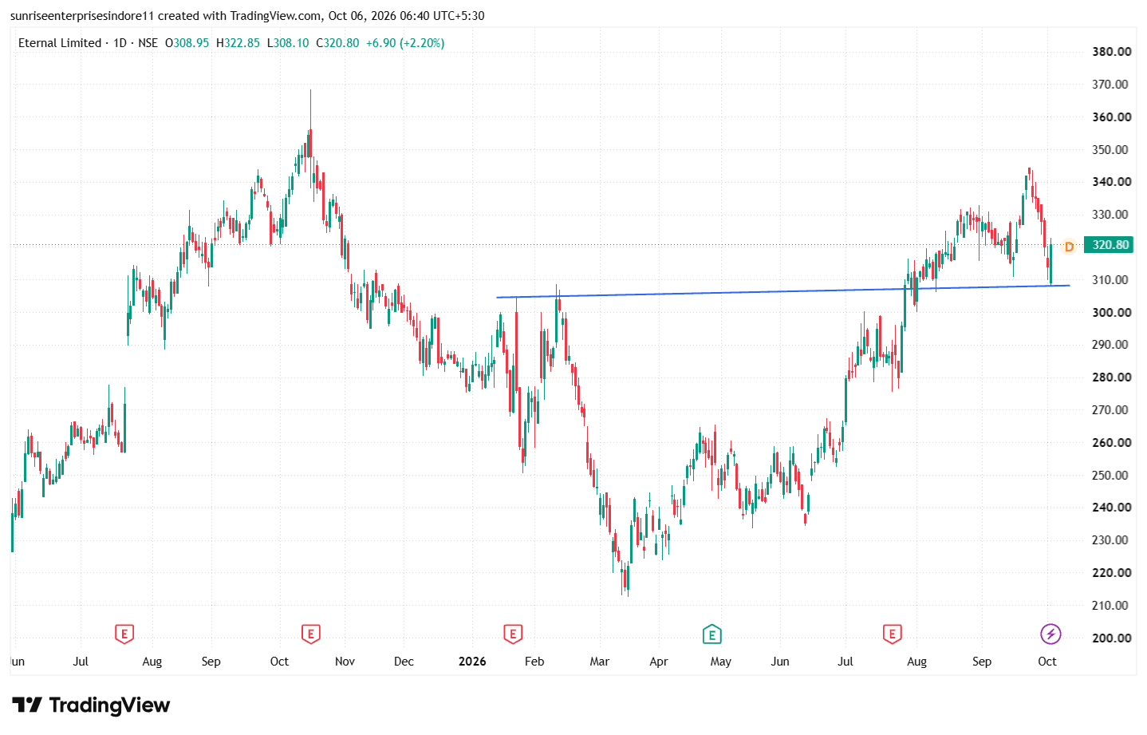Click the 2026 year label on the time axis
This screenshot has width=1147, height=735.
(472, 662)
